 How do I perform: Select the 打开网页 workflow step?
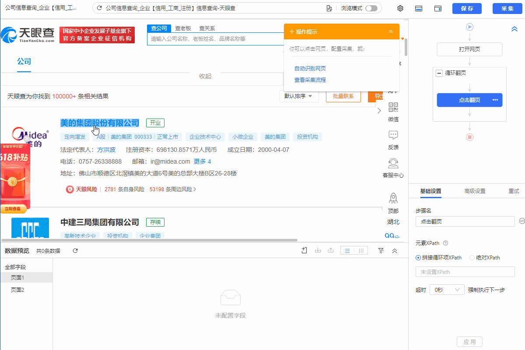click(469, 49)
